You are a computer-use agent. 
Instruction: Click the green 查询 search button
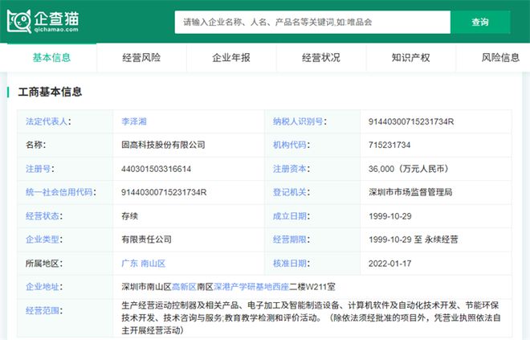tap(480, 23)
